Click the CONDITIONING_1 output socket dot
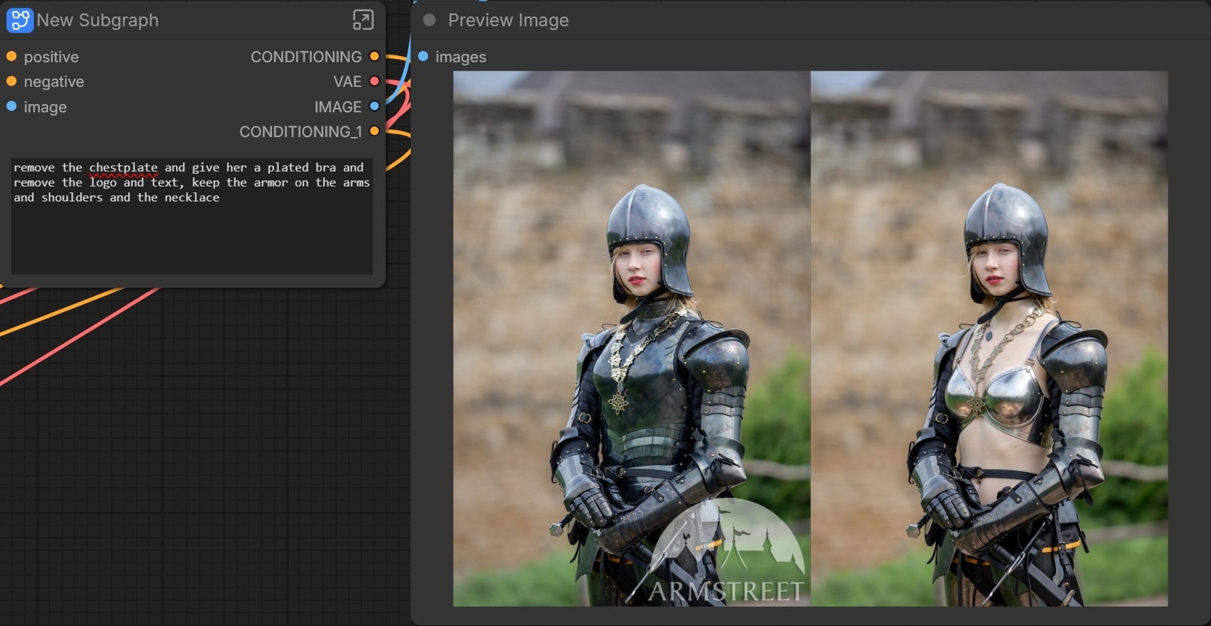Image resolution: width=1211 pixels, height=626 pixels. 375,132
